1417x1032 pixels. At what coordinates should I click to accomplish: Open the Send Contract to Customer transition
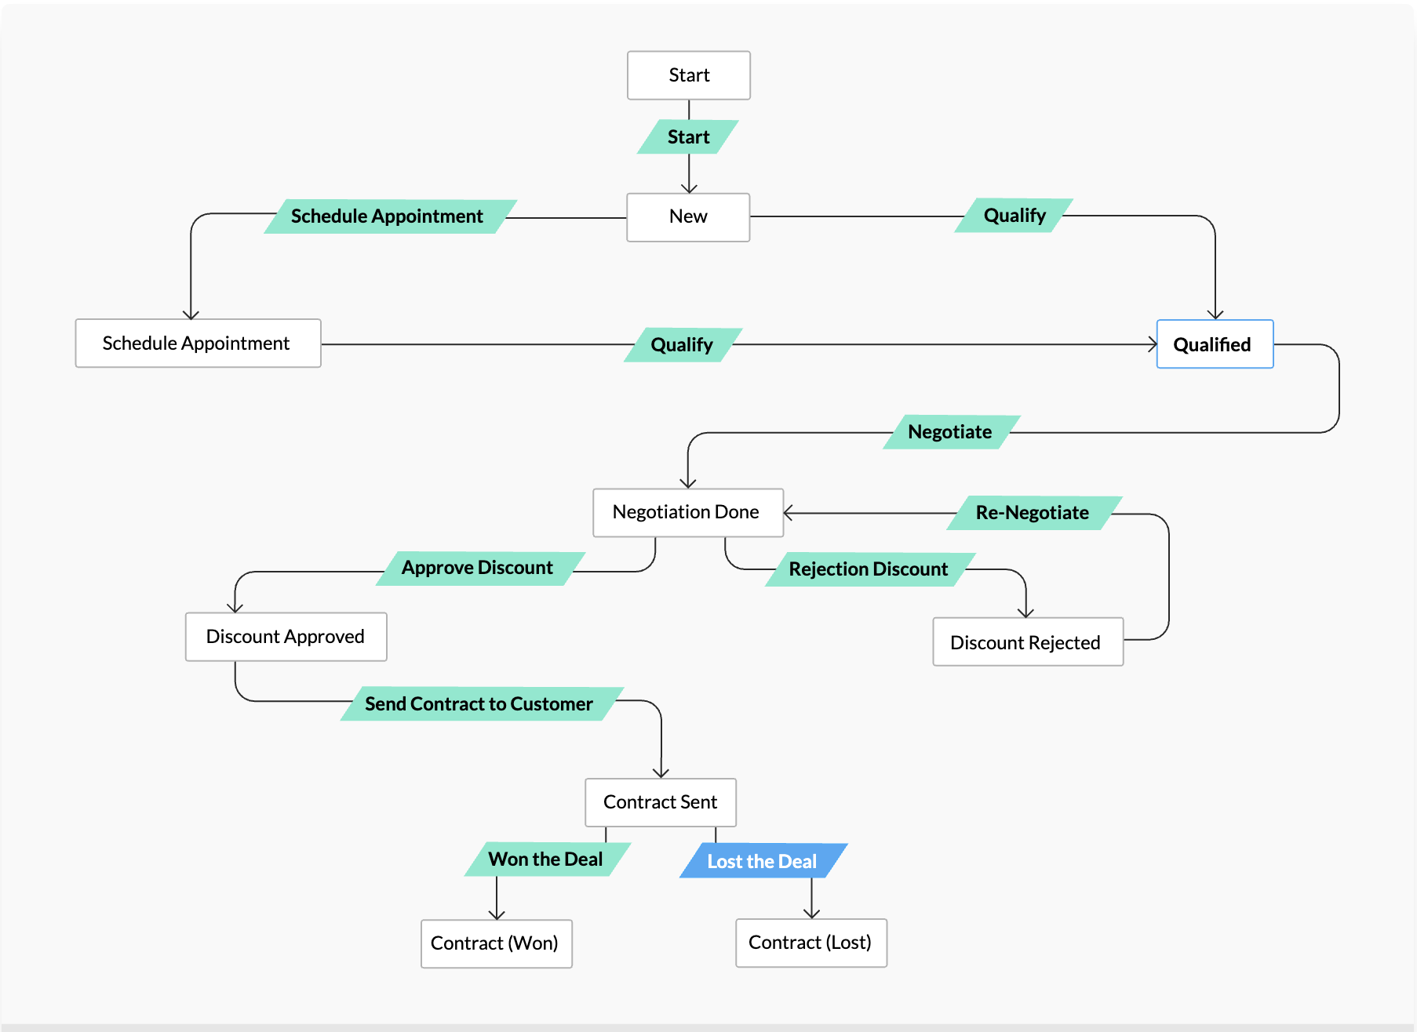478,703
